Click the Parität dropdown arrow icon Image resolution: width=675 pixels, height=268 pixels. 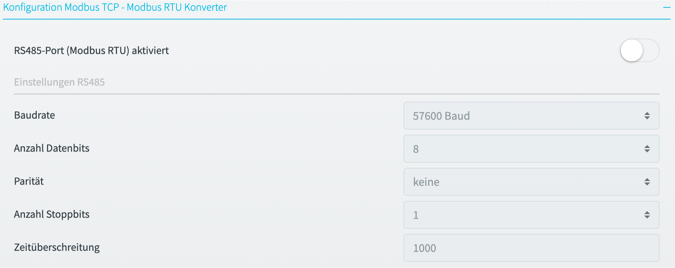(x=647, y=182)
